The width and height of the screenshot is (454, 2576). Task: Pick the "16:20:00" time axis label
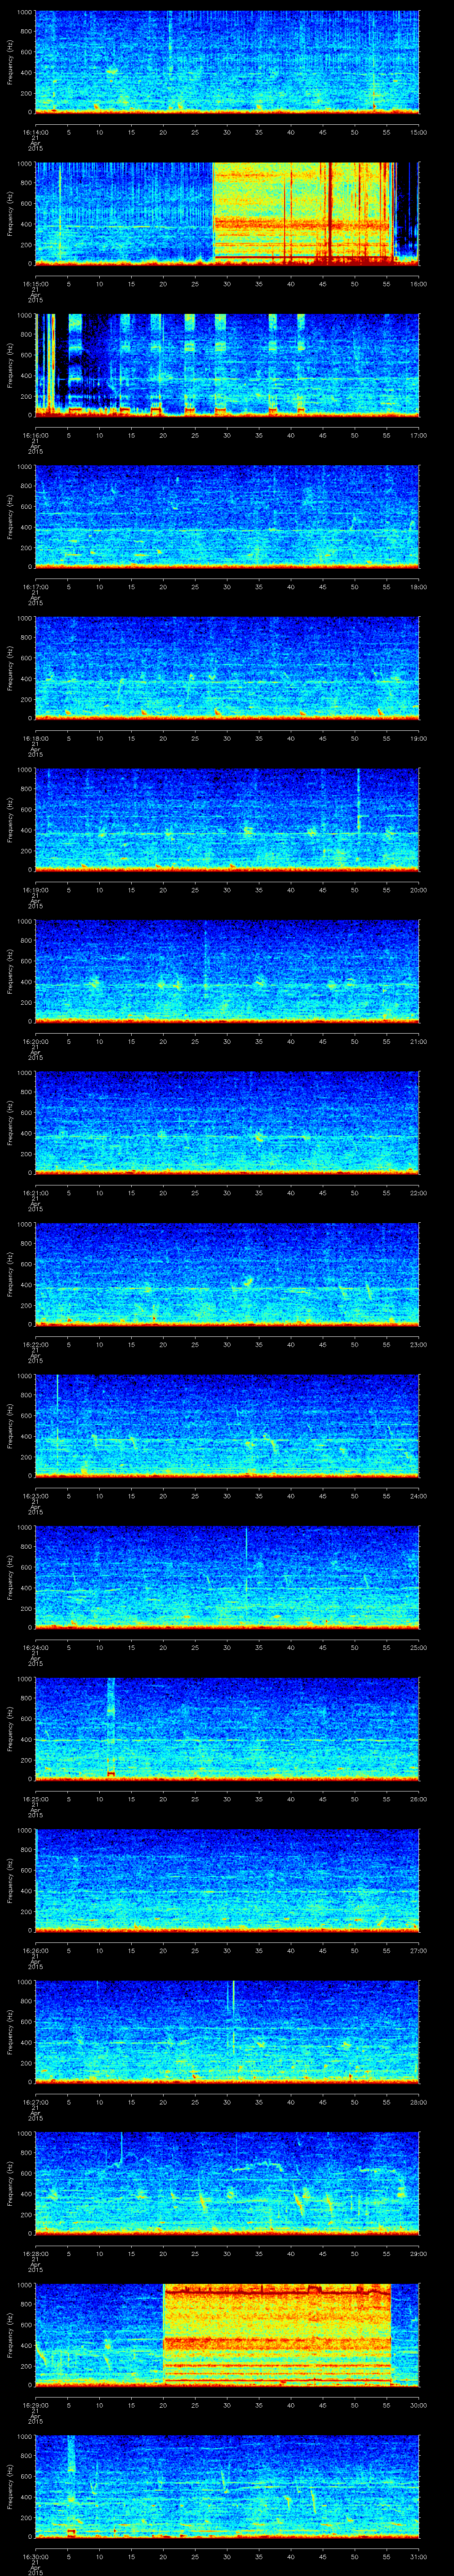coord(36,1041)
